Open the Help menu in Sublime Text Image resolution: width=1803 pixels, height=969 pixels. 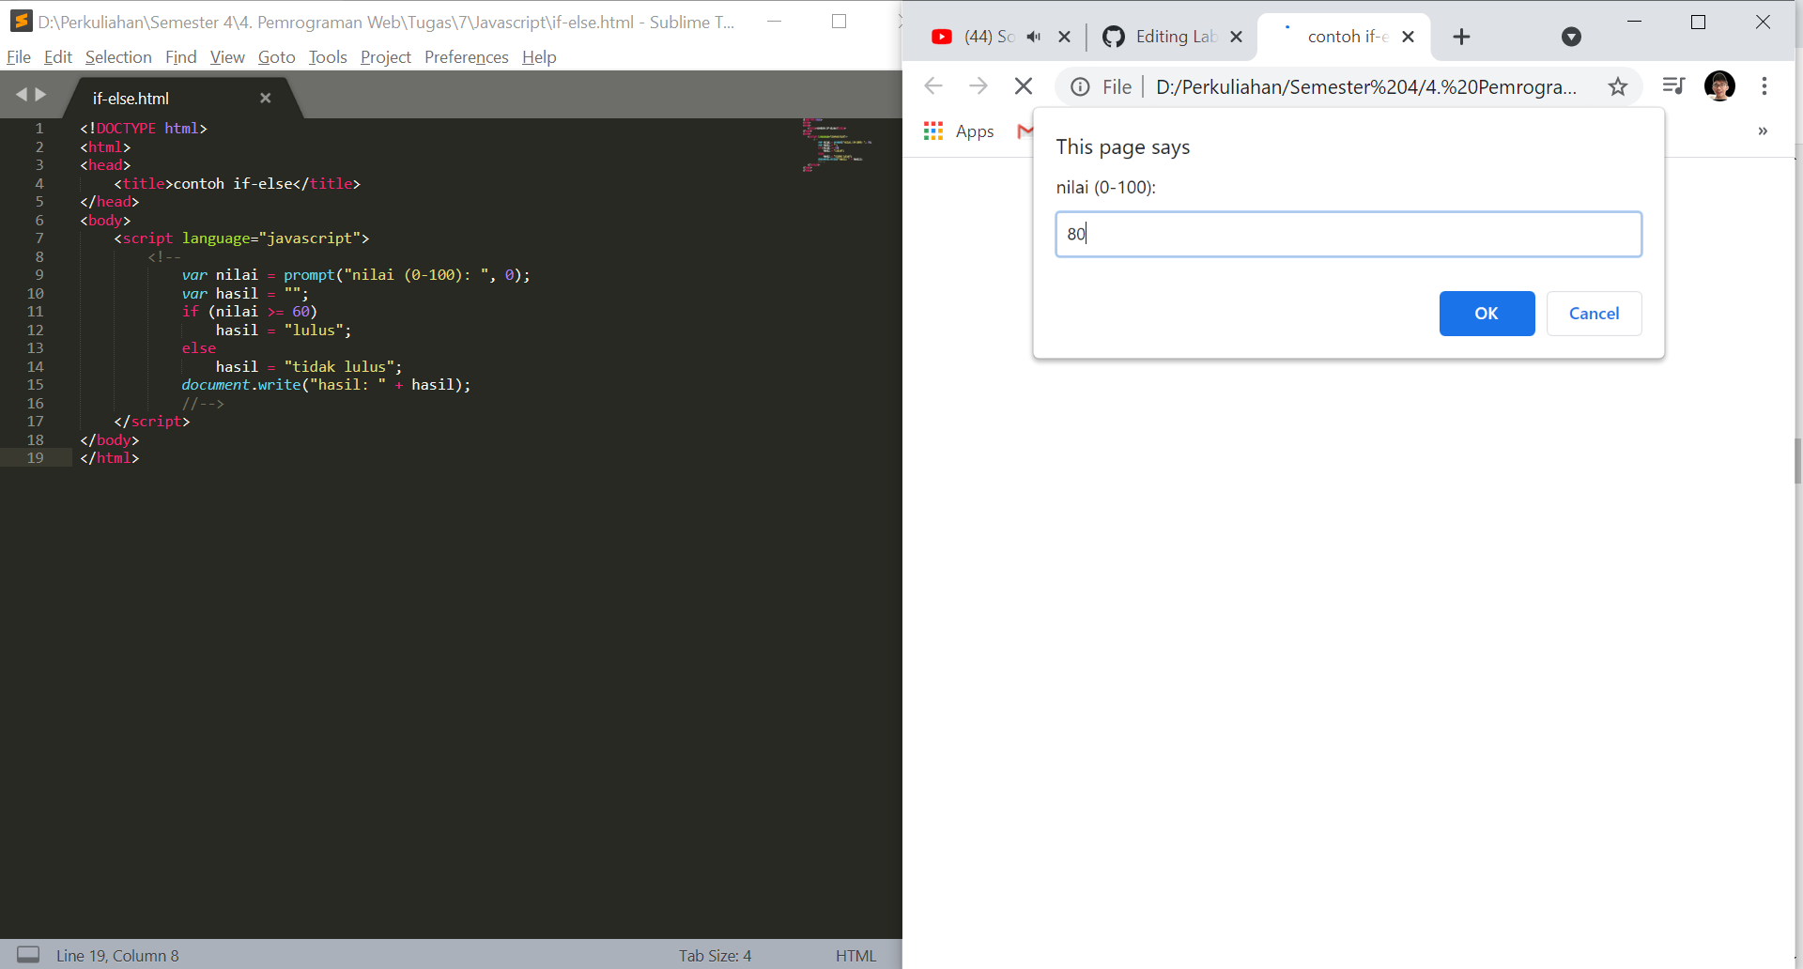(x=539, y=57)
